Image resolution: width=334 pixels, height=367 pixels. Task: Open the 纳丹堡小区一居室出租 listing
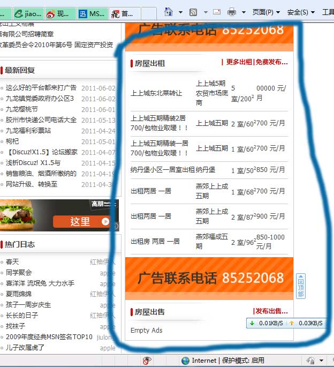click(x=163, y=169)
